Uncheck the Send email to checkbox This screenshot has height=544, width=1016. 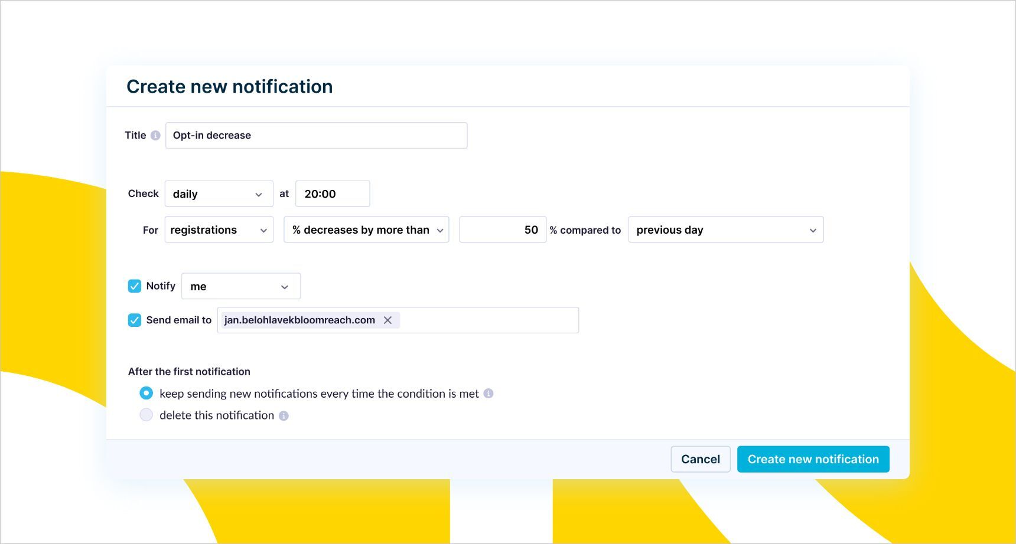click(135, 320)
